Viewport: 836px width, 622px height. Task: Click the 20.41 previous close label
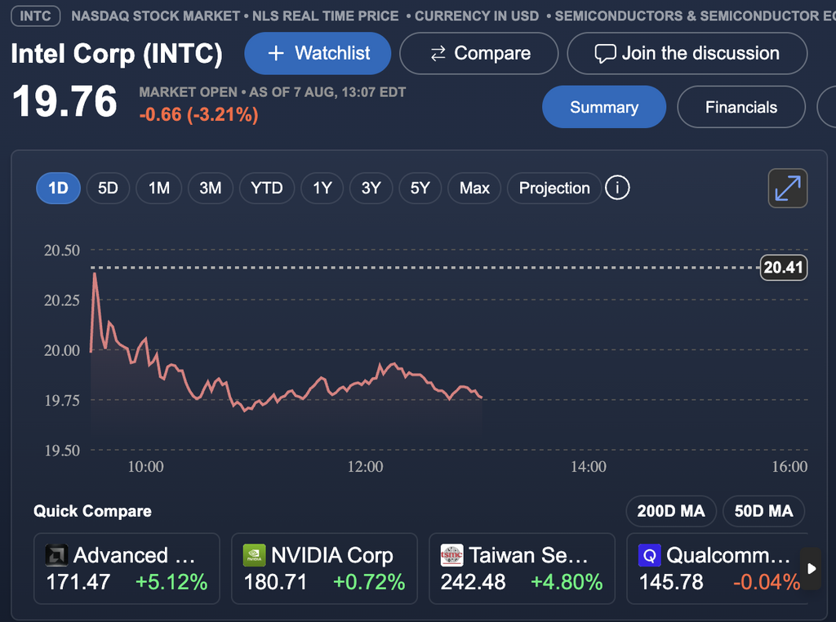click(x=783, y=267)
